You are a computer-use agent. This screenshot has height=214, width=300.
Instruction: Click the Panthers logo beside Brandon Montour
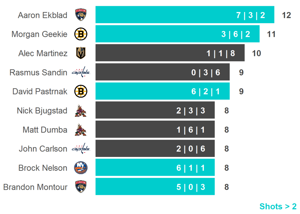[81, 187]
